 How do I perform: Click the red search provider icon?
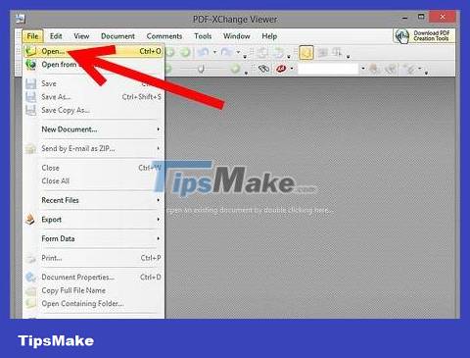tap(281, 69)
